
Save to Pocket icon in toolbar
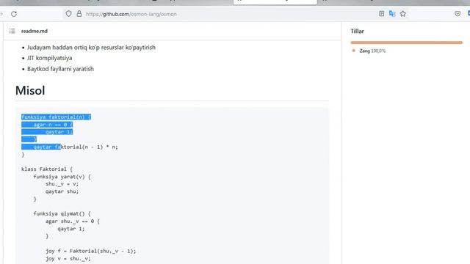pos(458,14)
